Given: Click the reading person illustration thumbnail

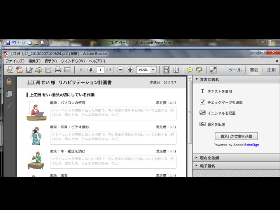Looking at the screenshot, I should point(37,159).
